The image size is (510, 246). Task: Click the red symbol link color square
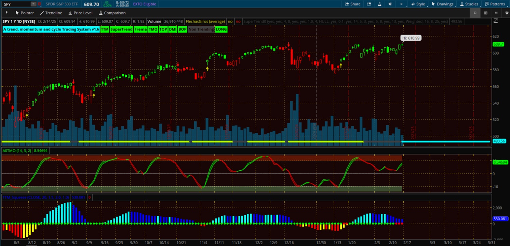tap(39, 4)
